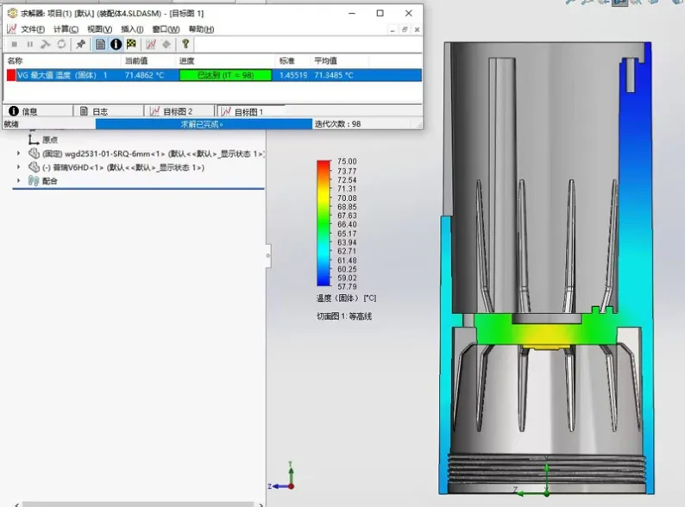Expand the wgd2531-01-SRQ-6mm component node
The width and height of the screenshot is (685, 507).
[18, 153]
